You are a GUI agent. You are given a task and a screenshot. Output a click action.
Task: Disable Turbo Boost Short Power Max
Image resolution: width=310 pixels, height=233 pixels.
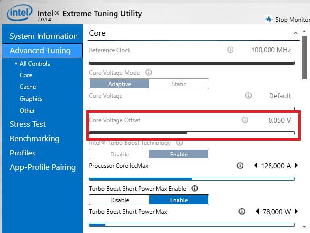pyautogui.click(x=119, y=200)
